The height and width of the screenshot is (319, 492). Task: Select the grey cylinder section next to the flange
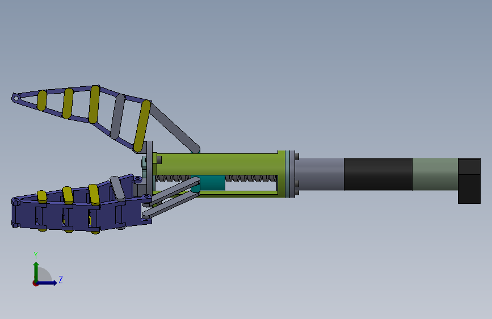tap(319, 174)
